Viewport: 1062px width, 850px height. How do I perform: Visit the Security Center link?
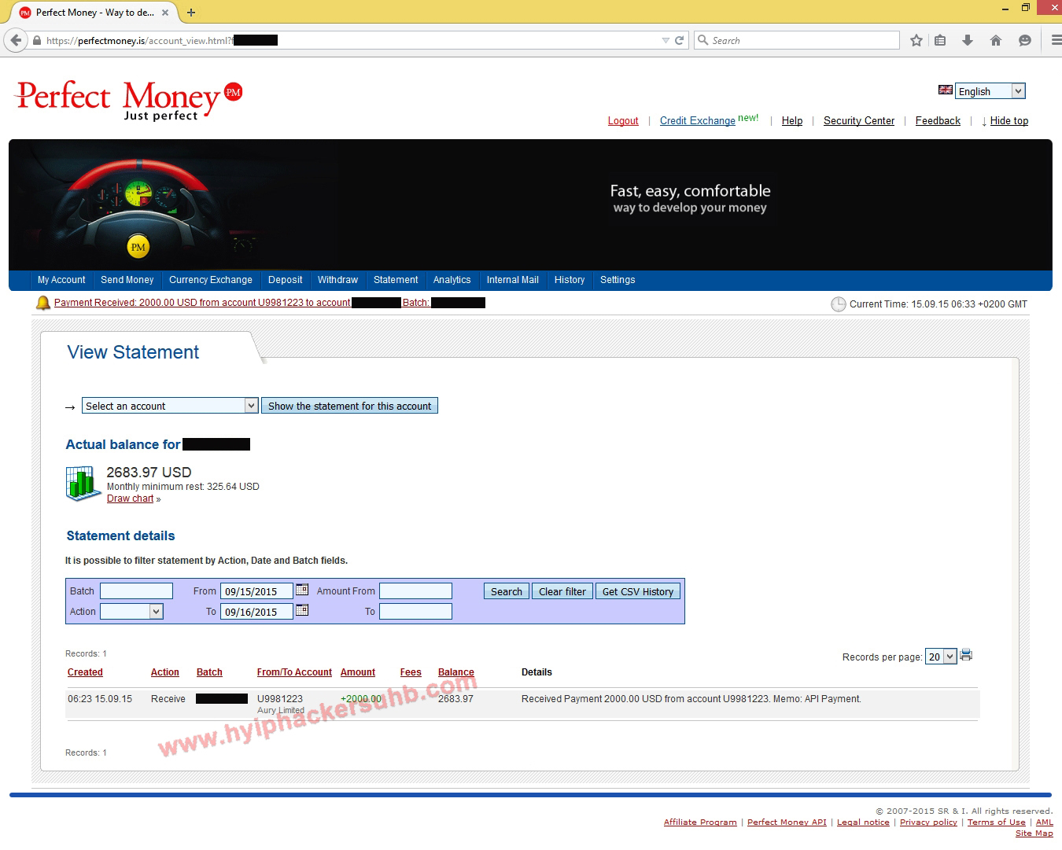tap(859, 121)
